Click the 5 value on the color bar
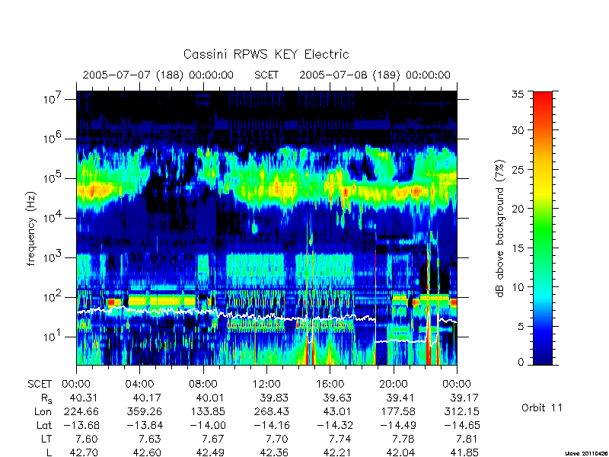This screenshot has height=457, width=609. tap(521, 327)
